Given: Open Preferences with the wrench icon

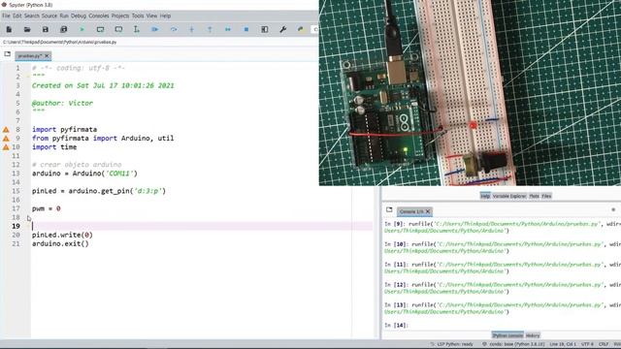Looking at the screenshot, I should [x=282, y=29].
